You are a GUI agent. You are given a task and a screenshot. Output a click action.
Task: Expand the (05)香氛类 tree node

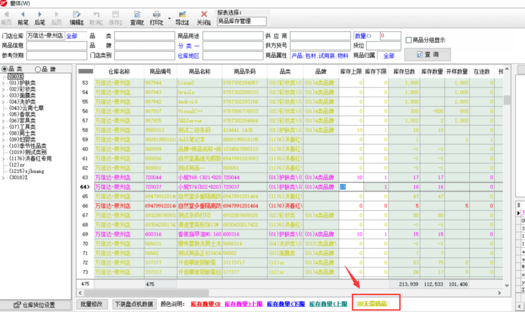point(3,114)
